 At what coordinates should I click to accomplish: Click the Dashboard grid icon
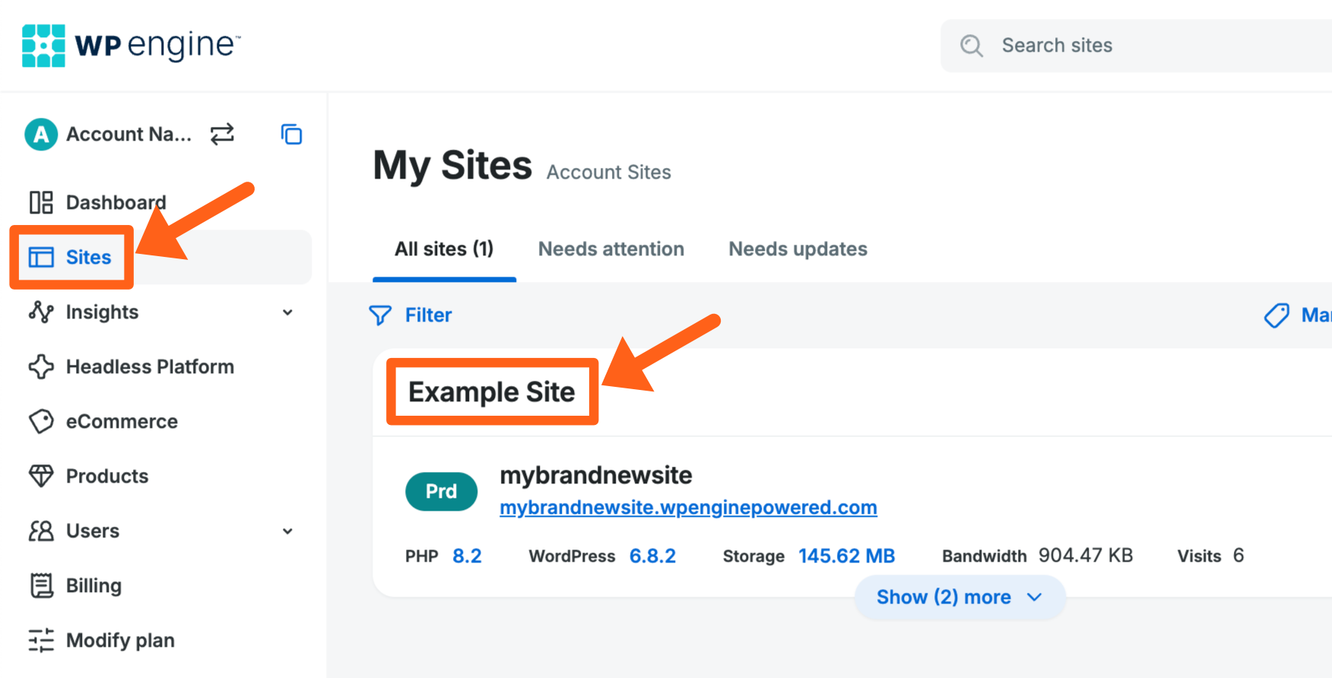pyautogui.click(x=41, y=203)
